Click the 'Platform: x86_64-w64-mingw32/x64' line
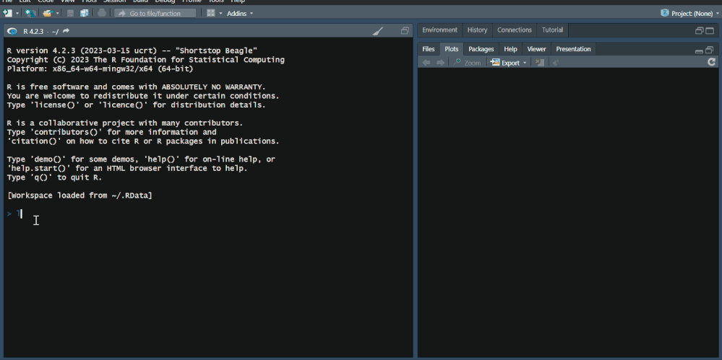This screenshot has height=360, width=722. [x=100, y=69]
